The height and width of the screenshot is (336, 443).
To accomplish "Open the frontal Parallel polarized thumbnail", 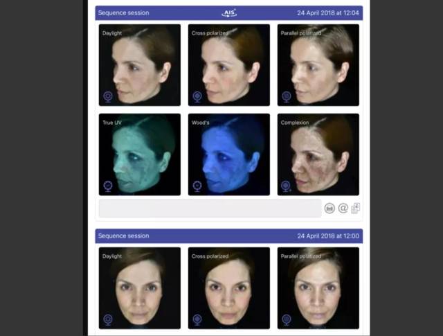I will point(318,288).
